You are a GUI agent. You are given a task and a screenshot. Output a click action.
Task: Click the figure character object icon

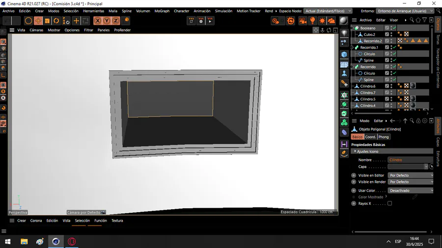344,74
